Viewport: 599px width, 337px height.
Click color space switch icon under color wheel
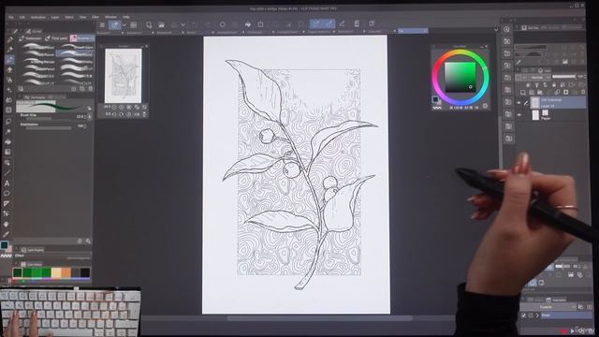pos(485,106)
